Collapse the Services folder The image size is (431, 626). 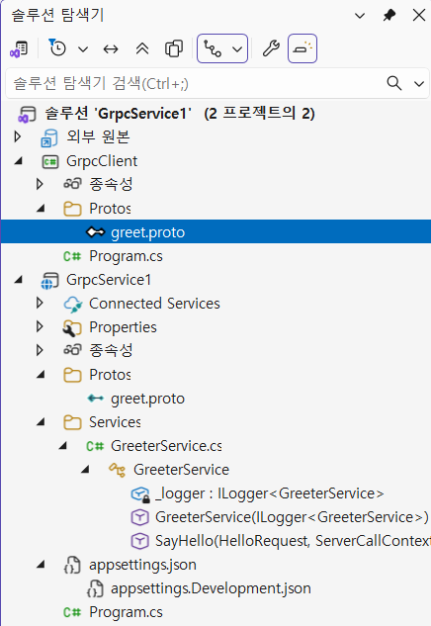click(41, 422)
